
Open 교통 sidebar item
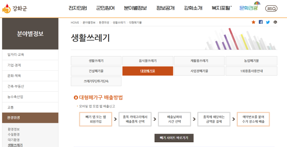pyautogui.click(x=30, y=107)
